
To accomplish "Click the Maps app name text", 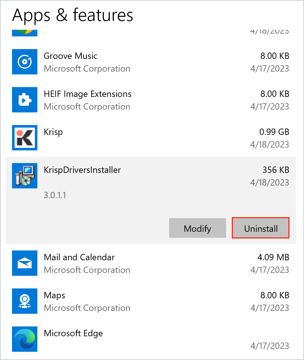I will (x=54, y=295).
